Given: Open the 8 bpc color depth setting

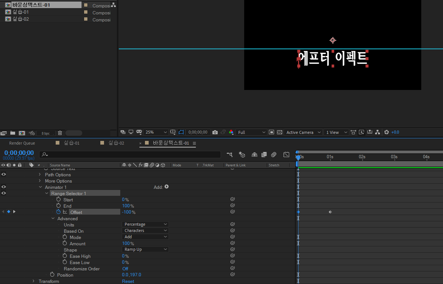Looking at the screenshot, I should tap(45, 133).
